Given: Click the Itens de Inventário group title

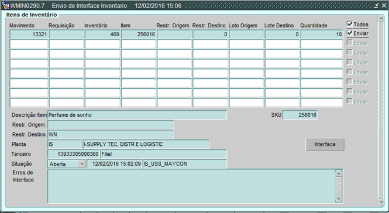Looking at the screenshot, I should coord(32,15).
